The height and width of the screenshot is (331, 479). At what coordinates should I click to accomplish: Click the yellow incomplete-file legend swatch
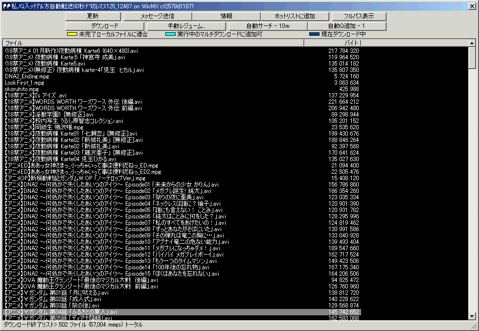click(x=72, y=35)
